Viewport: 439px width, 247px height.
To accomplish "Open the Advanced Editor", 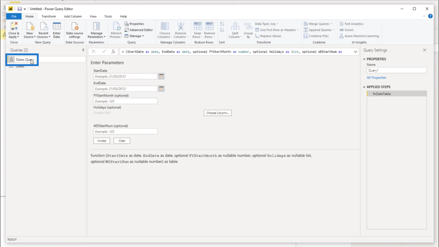I will 139,30.
